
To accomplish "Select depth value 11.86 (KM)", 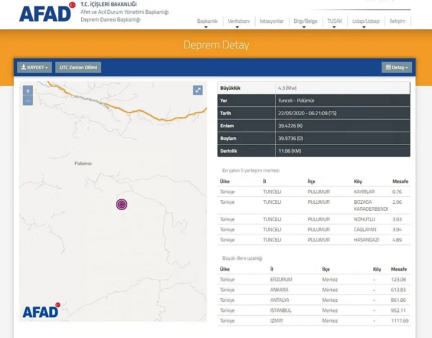I will point(289,151).
